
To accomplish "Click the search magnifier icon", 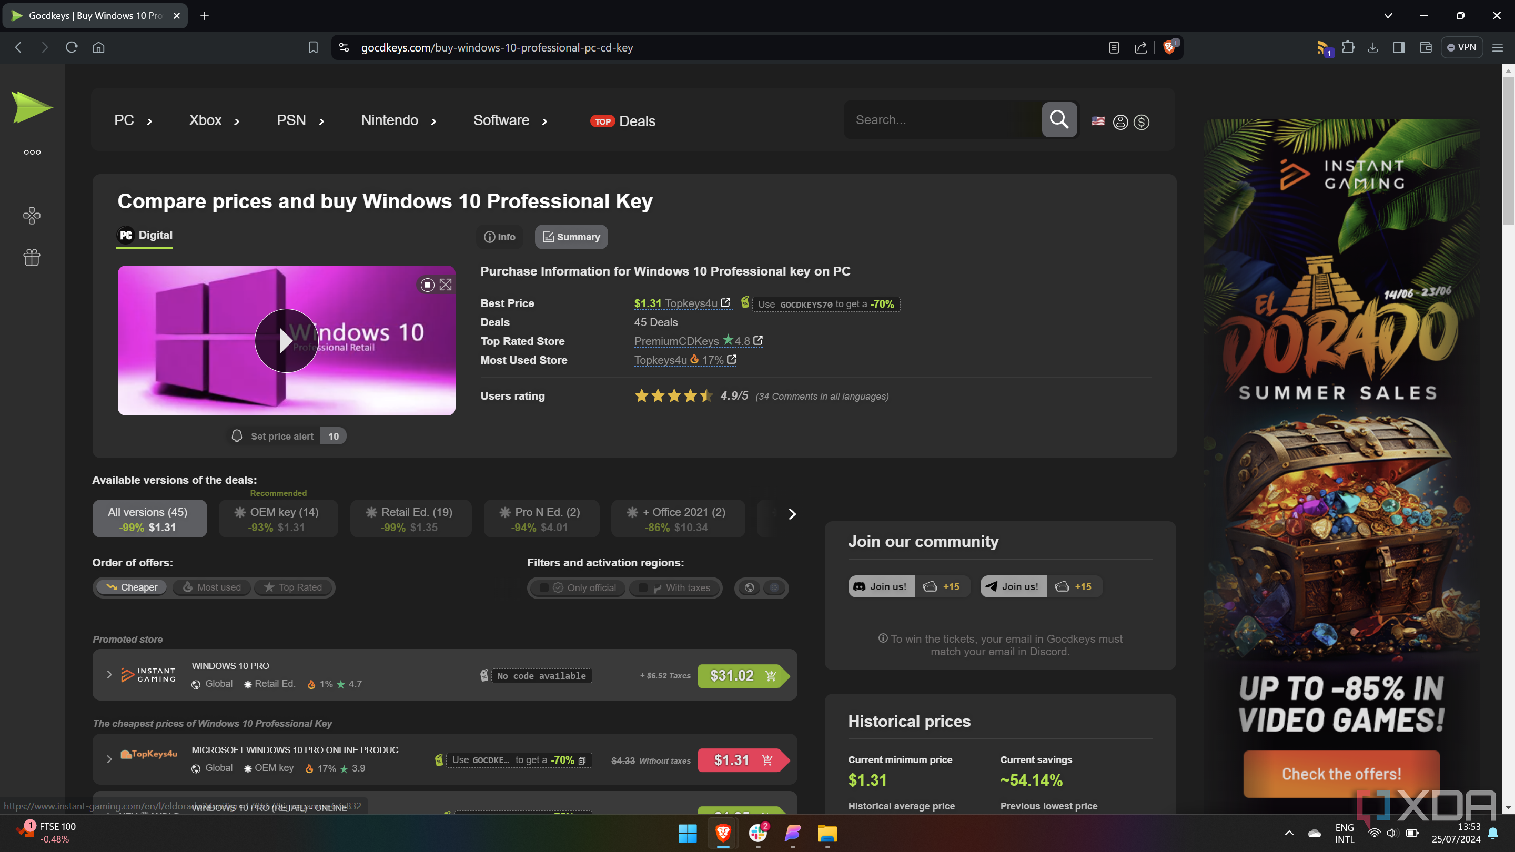I will [x=1058, y=119].
